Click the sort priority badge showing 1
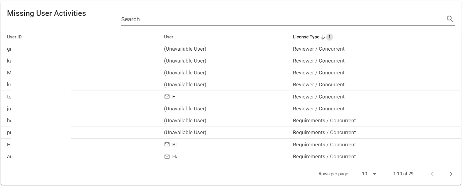Viewport: 462px width, 186px height. (330, 37)
